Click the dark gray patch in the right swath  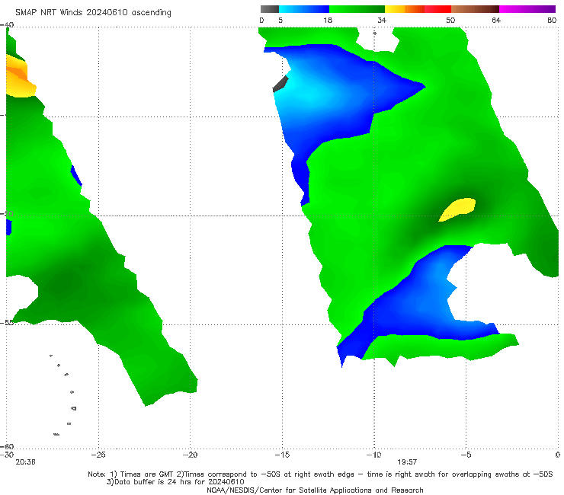(280, 84)
